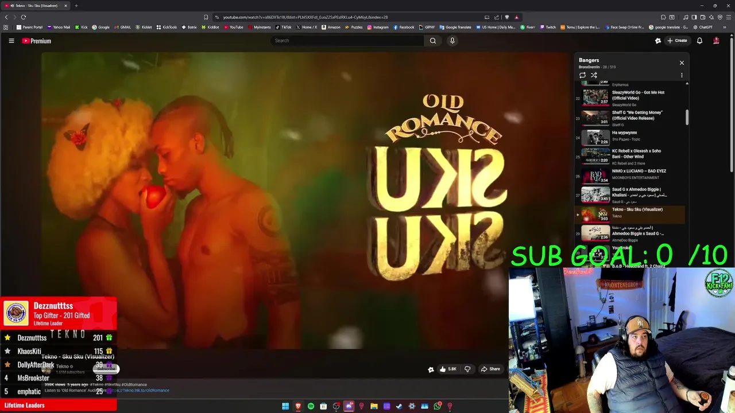Go back with the browser back arrow
Image resolution: width=735 pixels, height=413 pixels.
(6, 17)
